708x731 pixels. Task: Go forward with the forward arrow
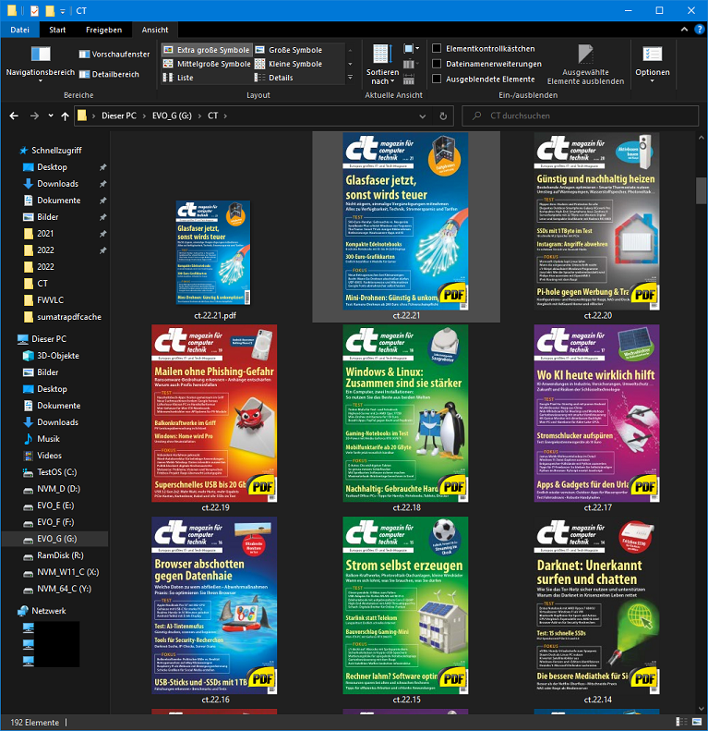(34, 116)
